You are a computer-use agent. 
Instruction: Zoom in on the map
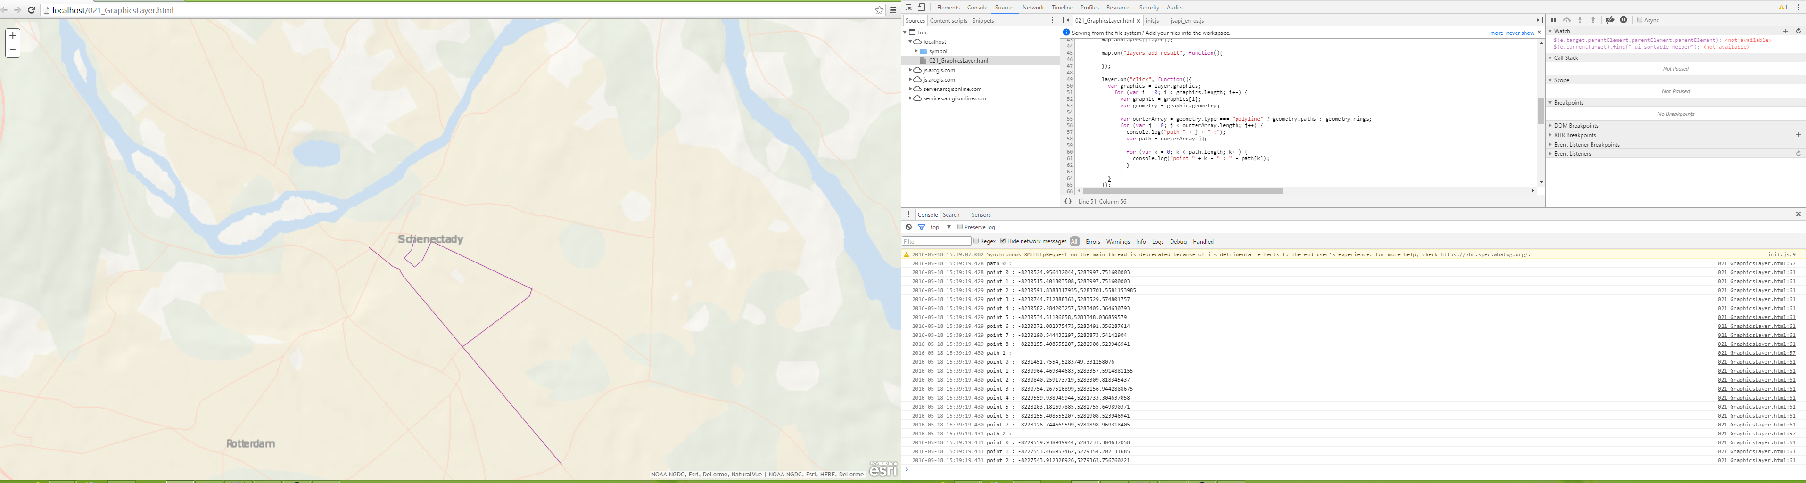[x=13, y=36]
